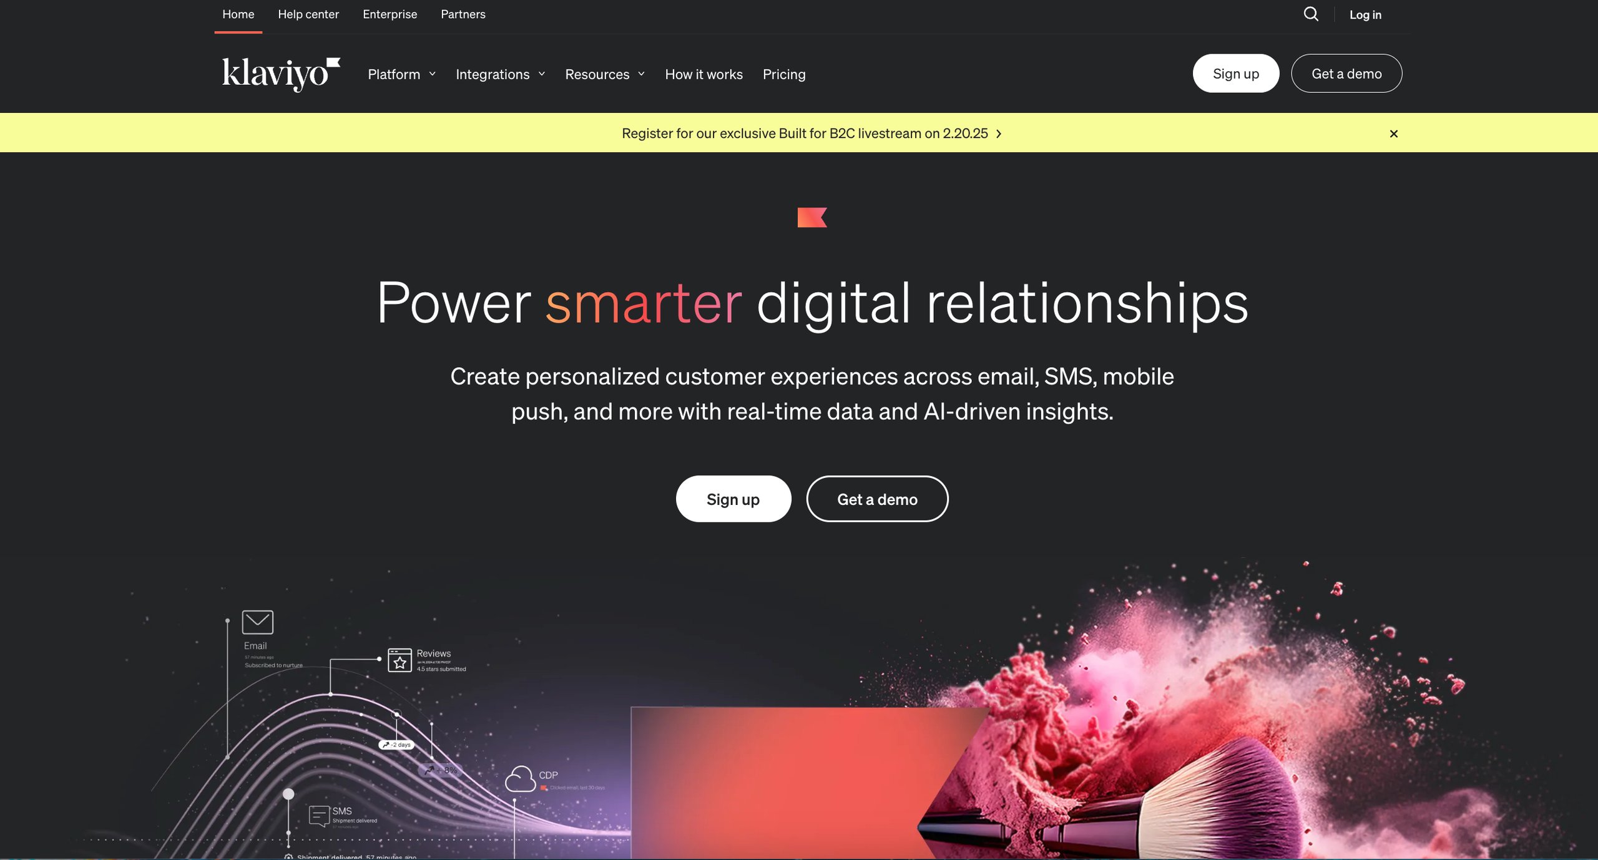The image size is (1598, 860).
Task: Click the Klaviyo flag/bookmark icon near headline
Action: pyautogui.click(x=811, y=216)
